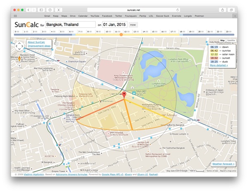Zoom in with the map plus button
Viewport: 248px width, 192px height.
tap(19, 66)
